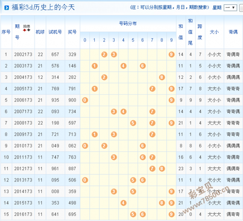Select issue number 2008173
243x221 pixels.
coord(23,123)
